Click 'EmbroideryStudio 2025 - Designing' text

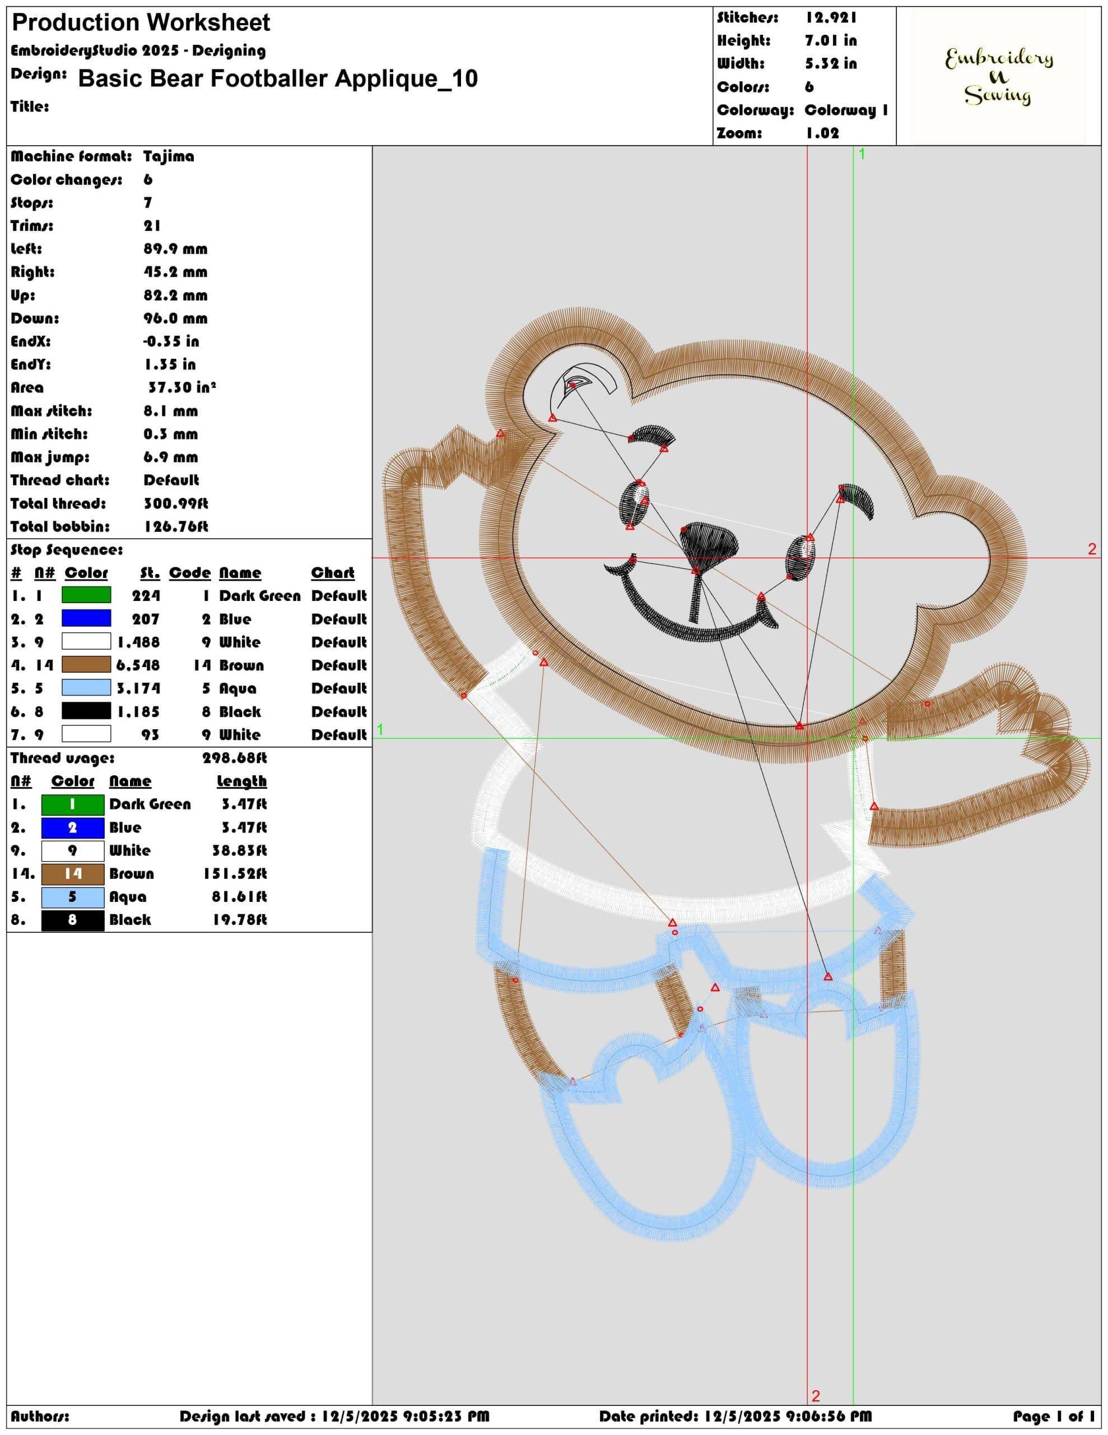point(138,50)
